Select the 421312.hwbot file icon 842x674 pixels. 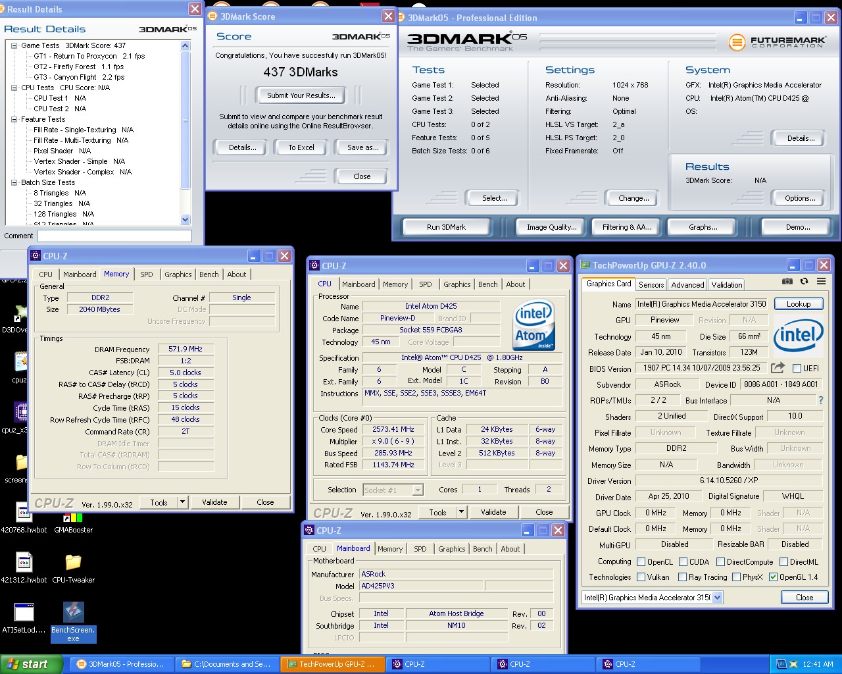[x=24, y=562]
